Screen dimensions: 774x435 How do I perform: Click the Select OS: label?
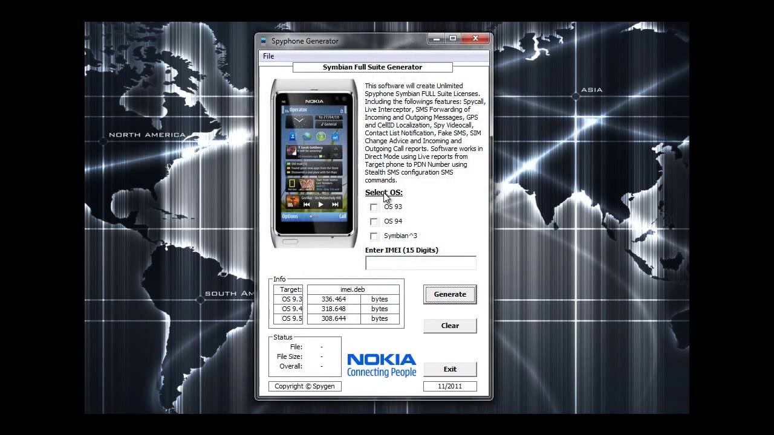(383, 193)
